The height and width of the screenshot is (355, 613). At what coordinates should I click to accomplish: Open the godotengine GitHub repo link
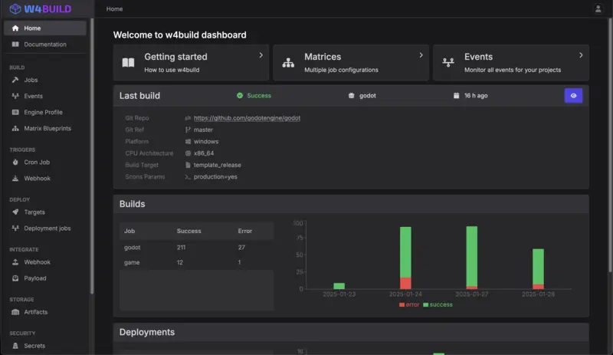point(247,118)
